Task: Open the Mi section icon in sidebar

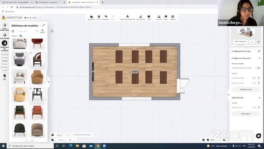Action: (5, 77)
